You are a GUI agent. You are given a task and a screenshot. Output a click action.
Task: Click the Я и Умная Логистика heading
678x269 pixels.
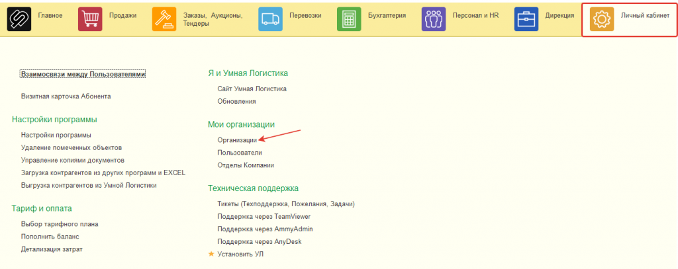coord(248,73)
